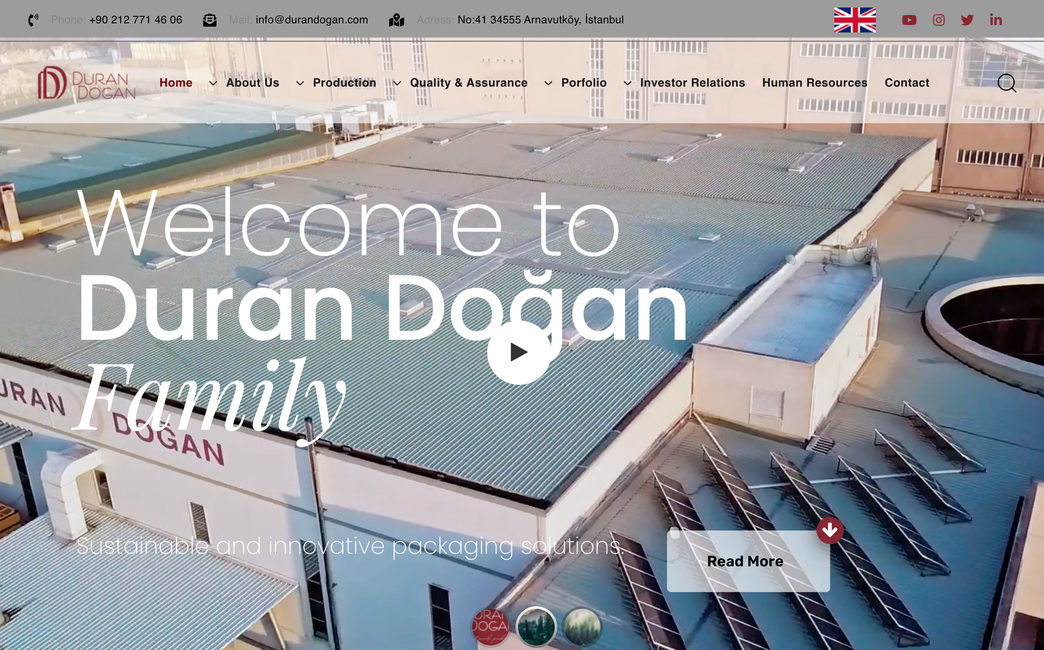Open the LinkedIn icon
Image resolution: width=1044 pixels, height=650 pixels.
point(996,20)
